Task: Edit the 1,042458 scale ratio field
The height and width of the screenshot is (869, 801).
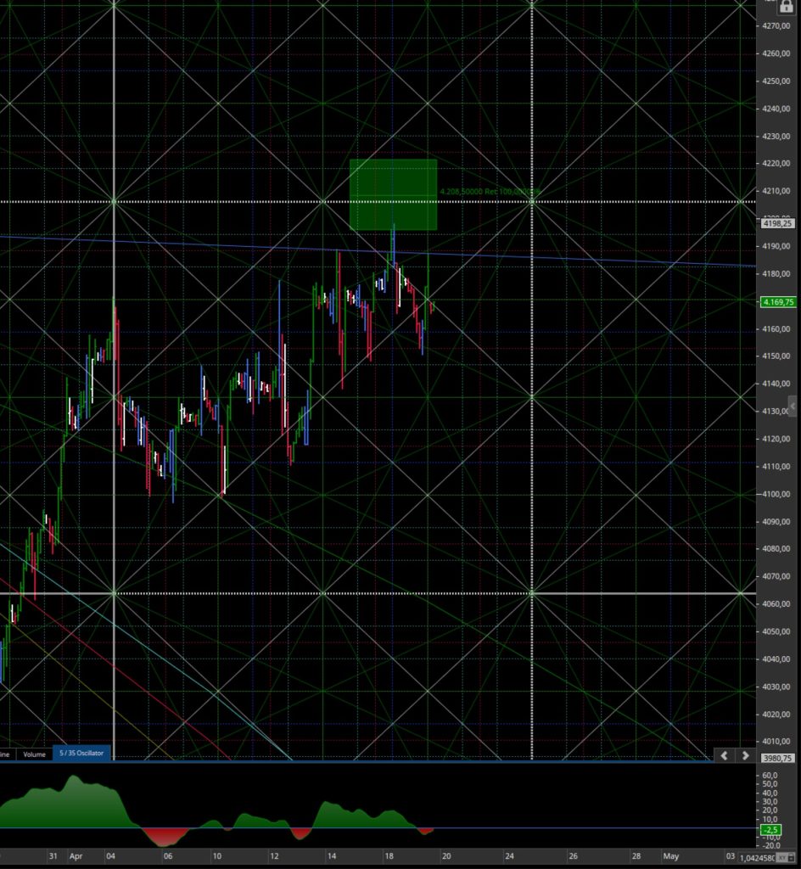Action: pos(757,858)
